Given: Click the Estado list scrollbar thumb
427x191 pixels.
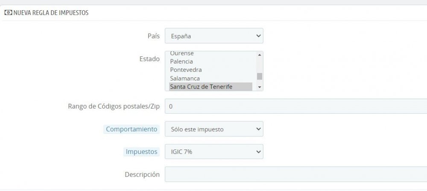Looking at the screenshot, I should tap(259, 76).
